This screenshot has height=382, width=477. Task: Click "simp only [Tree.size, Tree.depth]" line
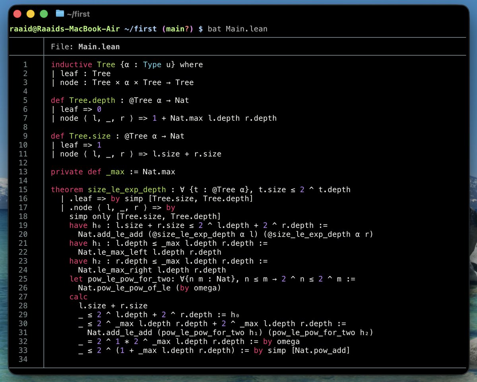click(x=145, y=216)
